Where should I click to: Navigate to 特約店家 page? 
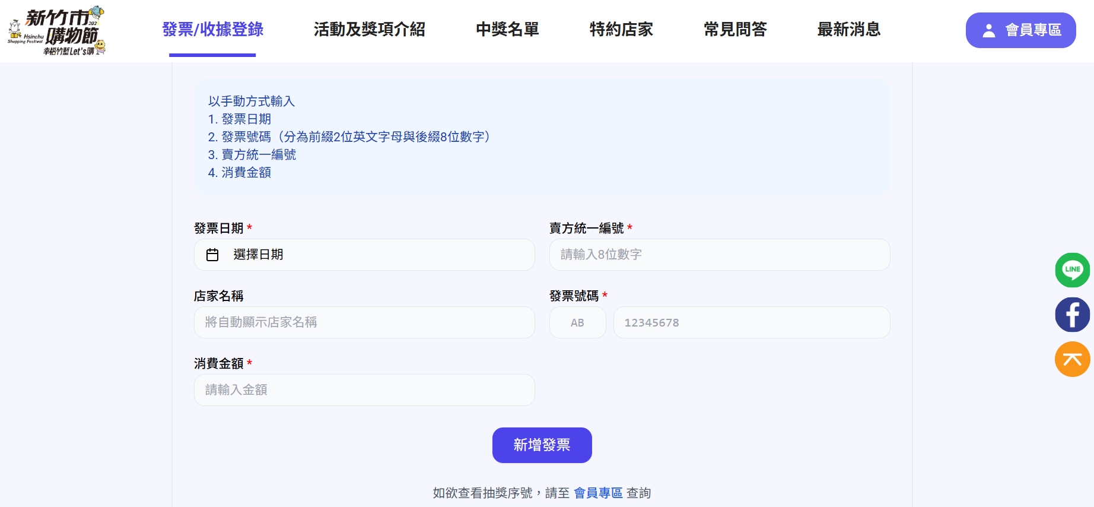(x=621, y=29)
